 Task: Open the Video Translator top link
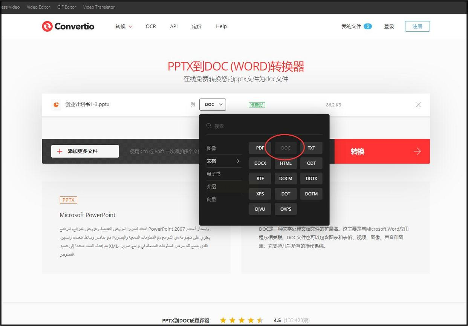click(99, 7)
